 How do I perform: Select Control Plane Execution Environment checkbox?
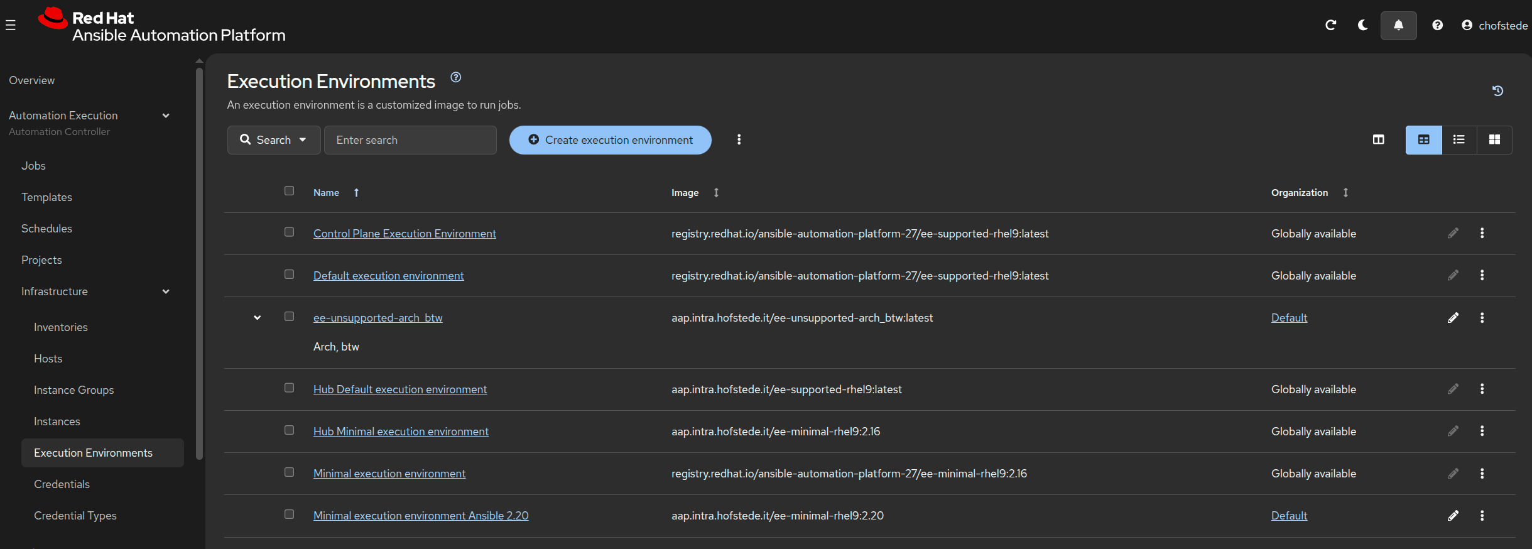coord(289,232)
